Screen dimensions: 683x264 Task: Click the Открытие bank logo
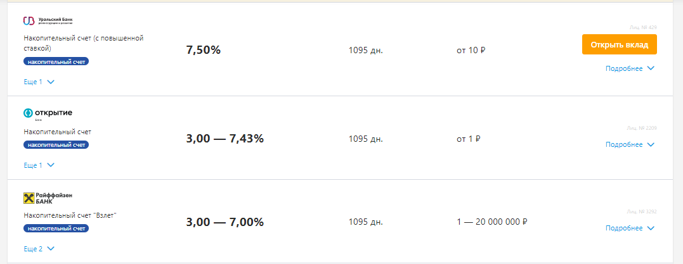48,114
